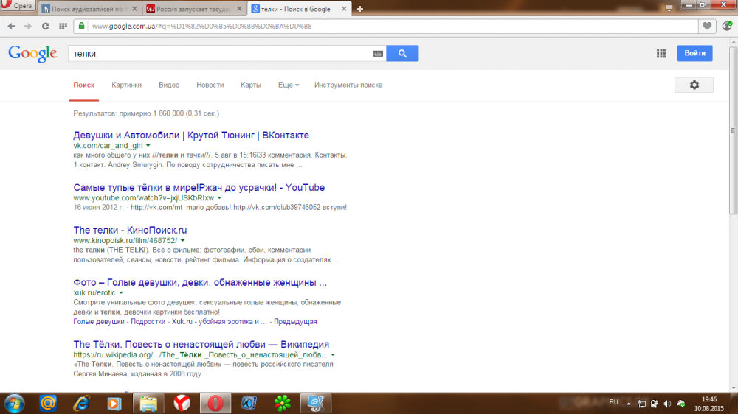Viewport: 738px width, 414px height.
Task: Open the Wikipedia 'The Тёлки' result link
Action: [201, 344]
